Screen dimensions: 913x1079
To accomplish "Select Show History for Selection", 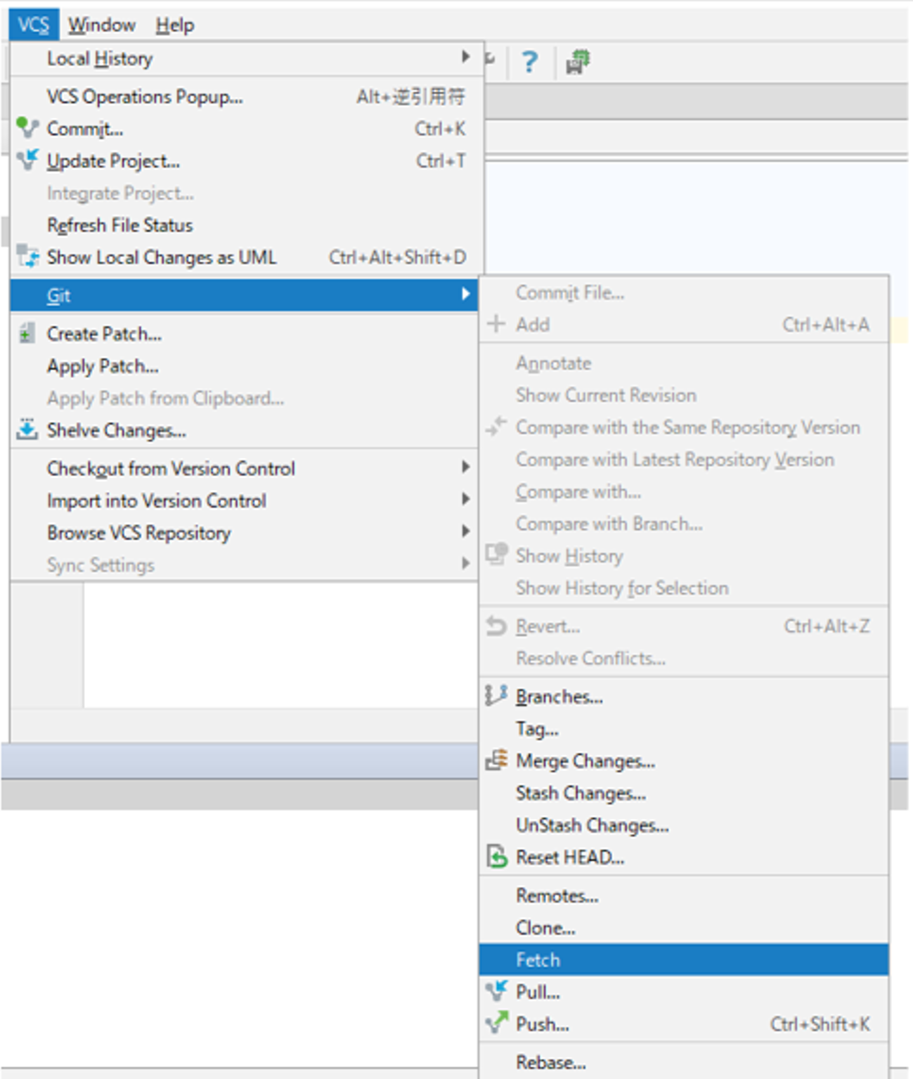I will point(683,588).
